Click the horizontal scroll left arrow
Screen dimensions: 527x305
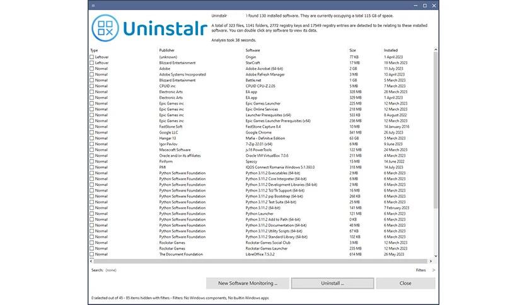tap(91, 261)
